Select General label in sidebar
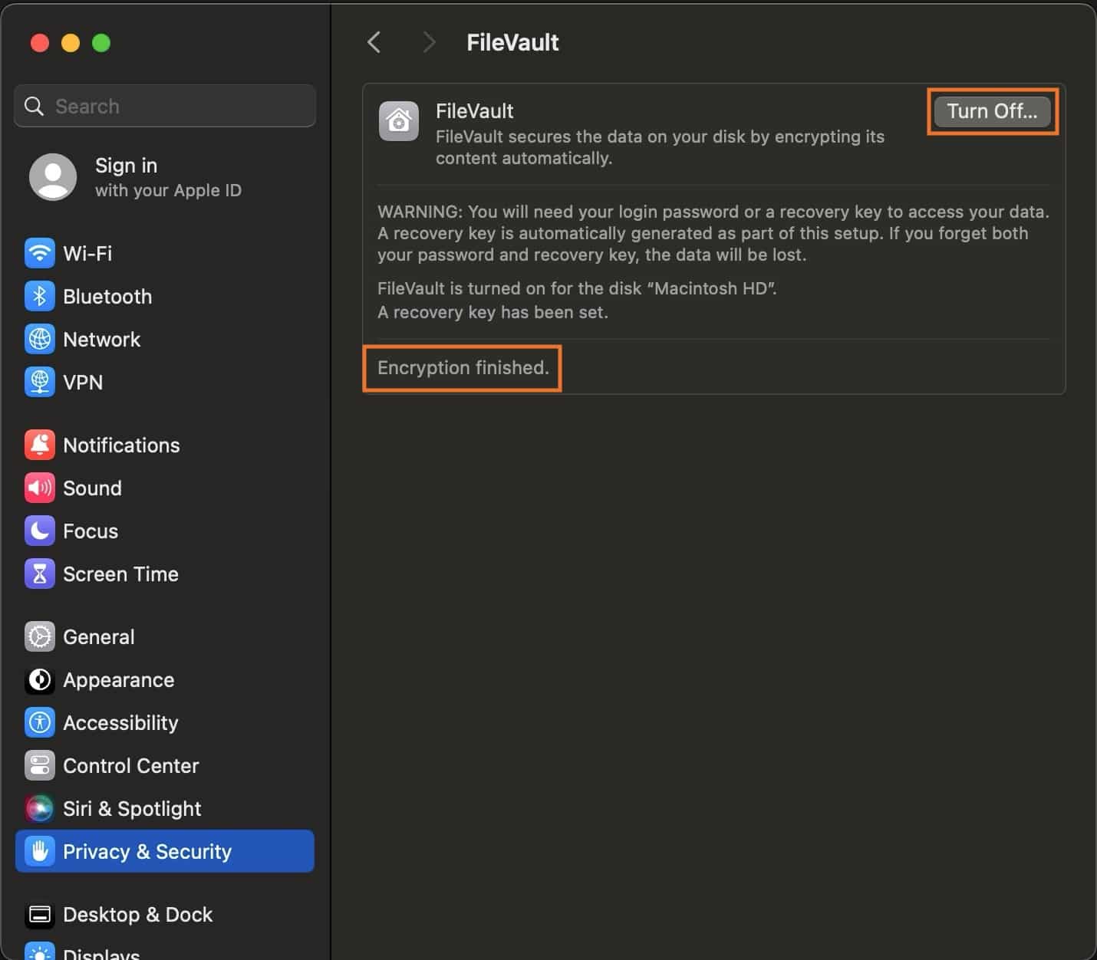The image size is (1097, 960). tap(99, 636)
